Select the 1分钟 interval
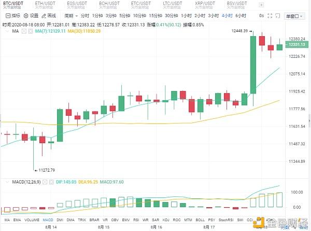This screenshot has width=311, height=231. [97, 16]
